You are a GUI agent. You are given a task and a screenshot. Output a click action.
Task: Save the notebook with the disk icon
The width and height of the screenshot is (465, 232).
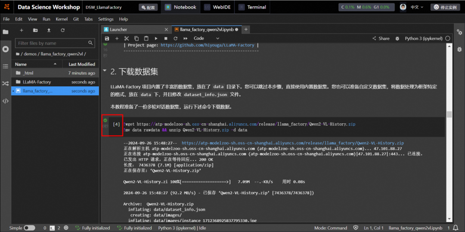tap(107, 38)
